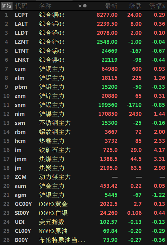Sort by 最新 column header
This screenshot has height=245, width=167.
tap(111, 6)
